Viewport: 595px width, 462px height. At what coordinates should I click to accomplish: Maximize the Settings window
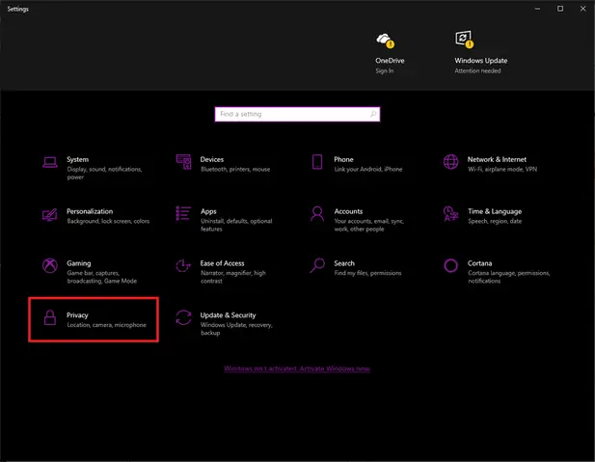tap(560, 9)
